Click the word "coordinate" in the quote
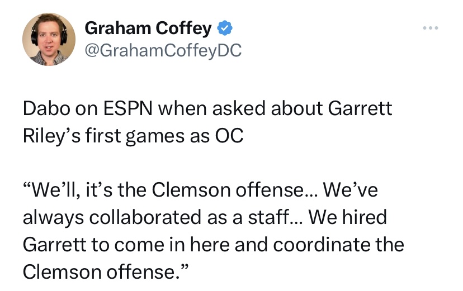463x291 pixels. click(x=315, y=245)
